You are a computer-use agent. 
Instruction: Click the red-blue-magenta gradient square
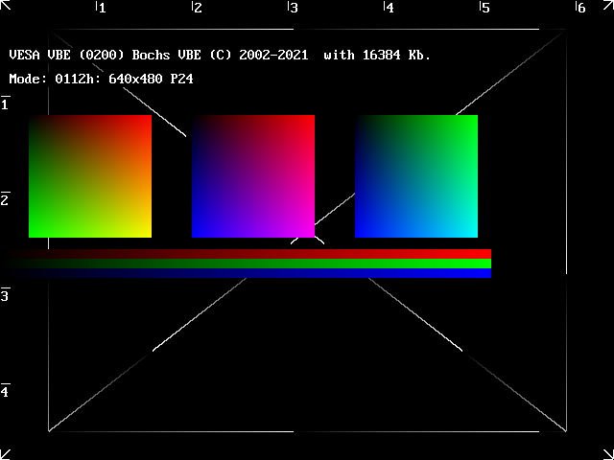253,176
